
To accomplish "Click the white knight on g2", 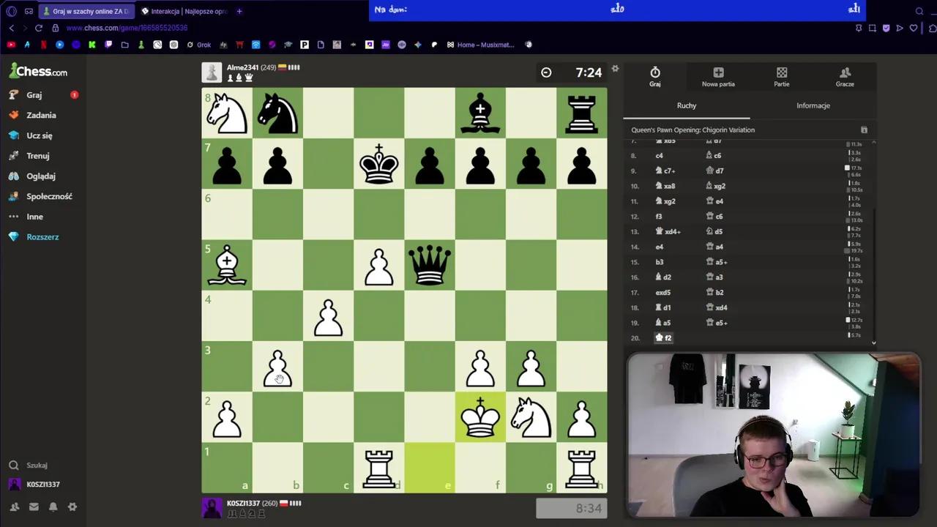I will point(531,417).
